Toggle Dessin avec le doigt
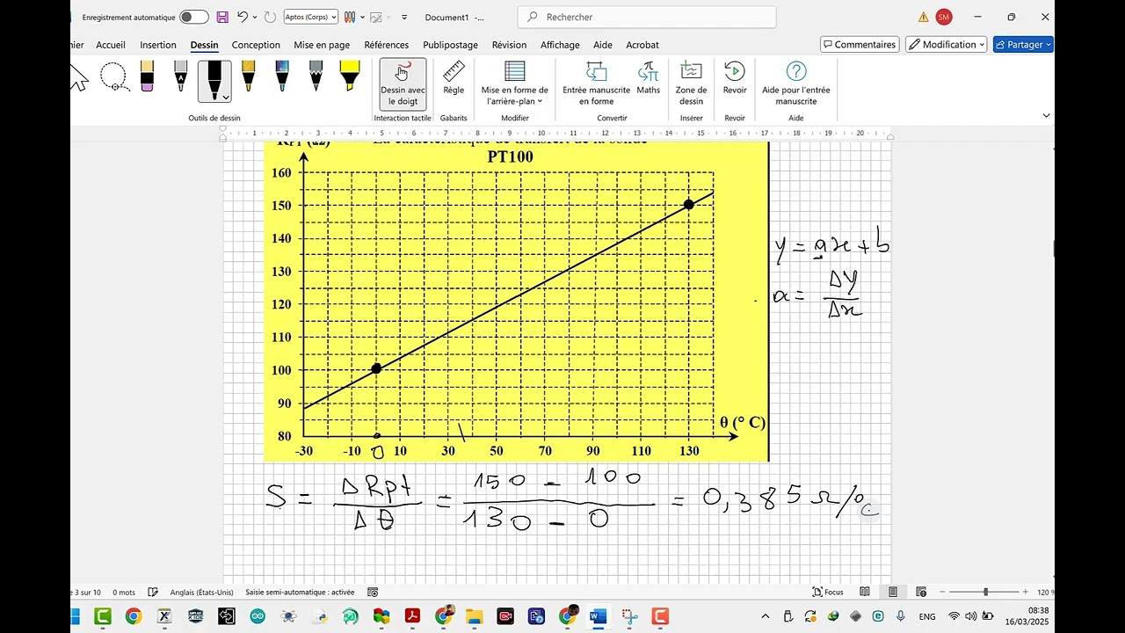 (403, 84)
